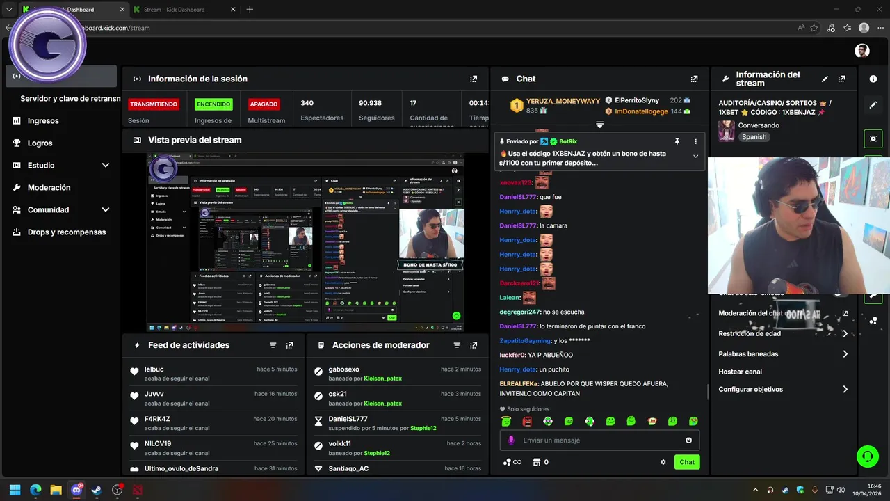Screen dimensions: 890x501
Task: Filter the Feed de actividades list
Action: pos(273,345)
